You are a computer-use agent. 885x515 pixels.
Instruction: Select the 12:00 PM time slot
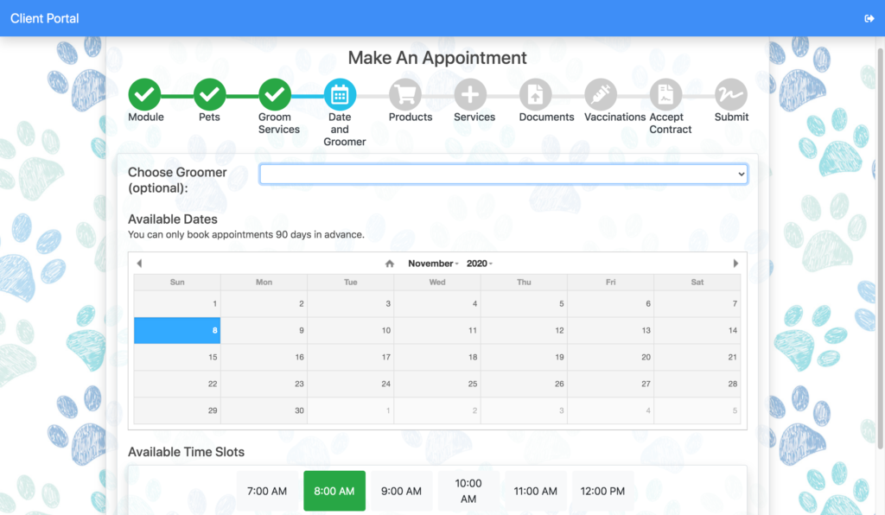tap(602, 491)
